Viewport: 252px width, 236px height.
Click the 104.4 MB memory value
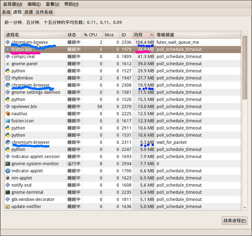(144, 42)
